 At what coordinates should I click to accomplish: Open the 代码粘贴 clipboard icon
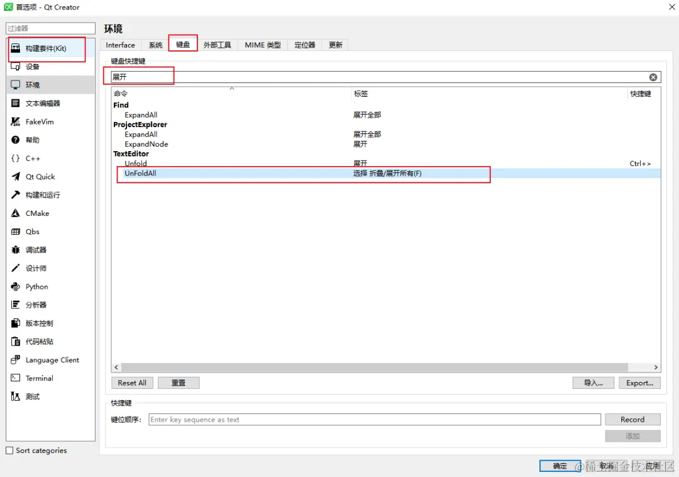(16, 342)
